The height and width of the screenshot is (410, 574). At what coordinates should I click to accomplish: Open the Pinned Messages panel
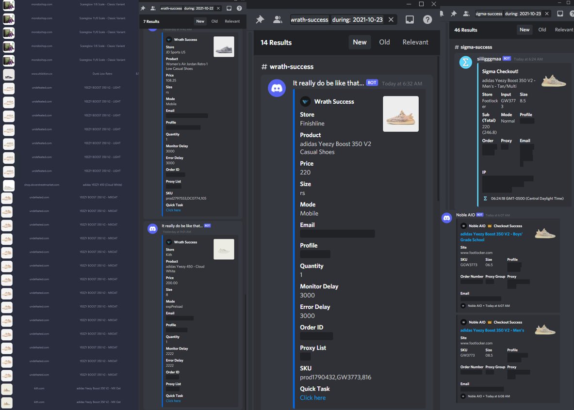(x=260, y=18)
